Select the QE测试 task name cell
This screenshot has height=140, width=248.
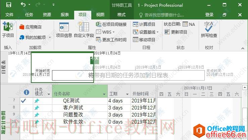click(x=80, y=101)
